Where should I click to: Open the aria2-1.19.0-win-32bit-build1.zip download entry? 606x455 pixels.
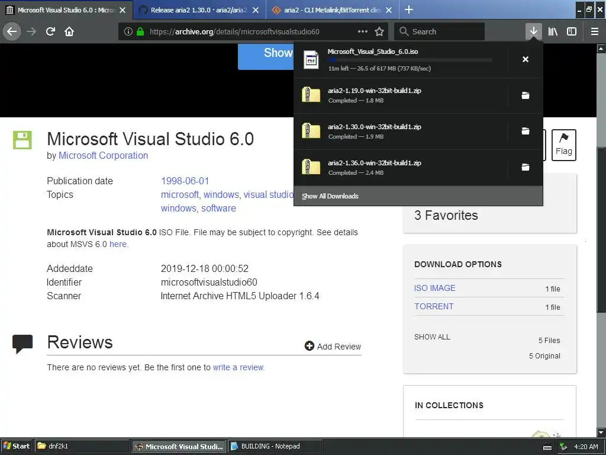[401, 95]
